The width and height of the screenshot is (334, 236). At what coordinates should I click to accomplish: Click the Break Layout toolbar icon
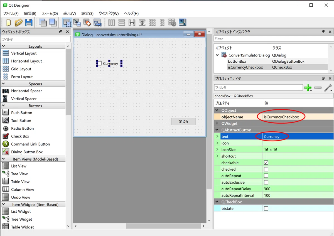(172, 23)
